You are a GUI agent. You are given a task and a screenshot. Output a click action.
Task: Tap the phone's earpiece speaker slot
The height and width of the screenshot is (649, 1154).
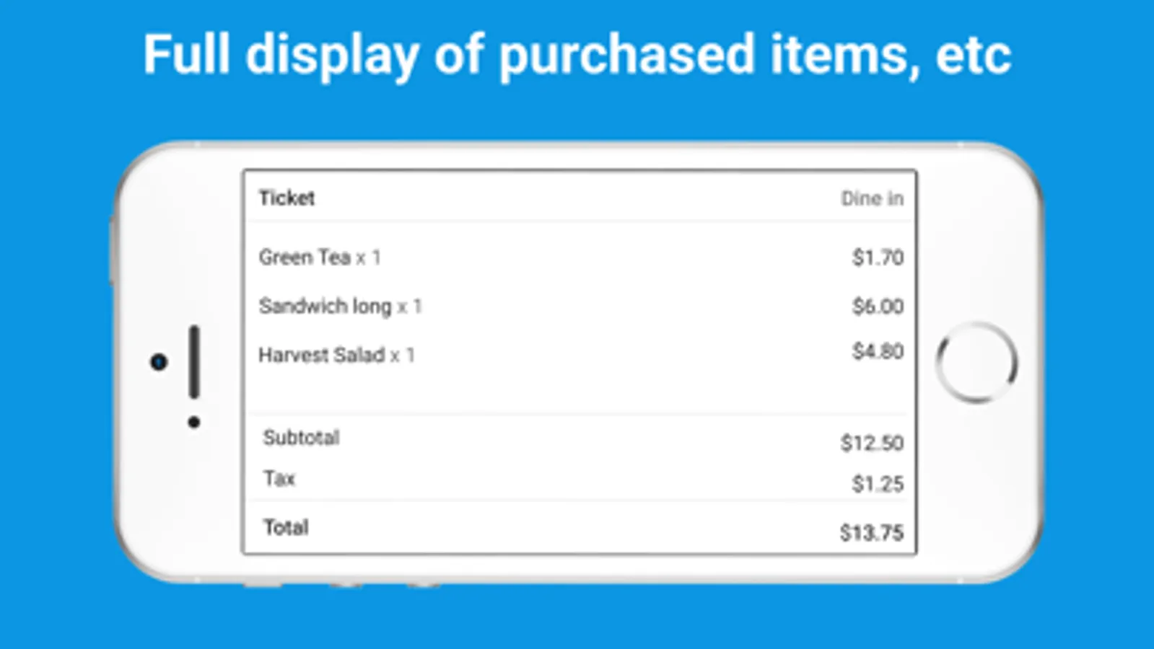point(194,362)
